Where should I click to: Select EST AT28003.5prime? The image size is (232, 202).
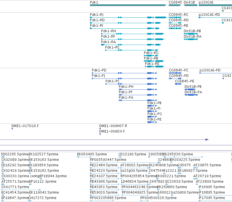coord(134,165)
